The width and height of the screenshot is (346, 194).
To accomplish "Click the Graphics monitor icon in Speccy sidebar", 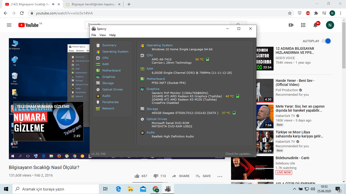I will (x=98, y=77).
